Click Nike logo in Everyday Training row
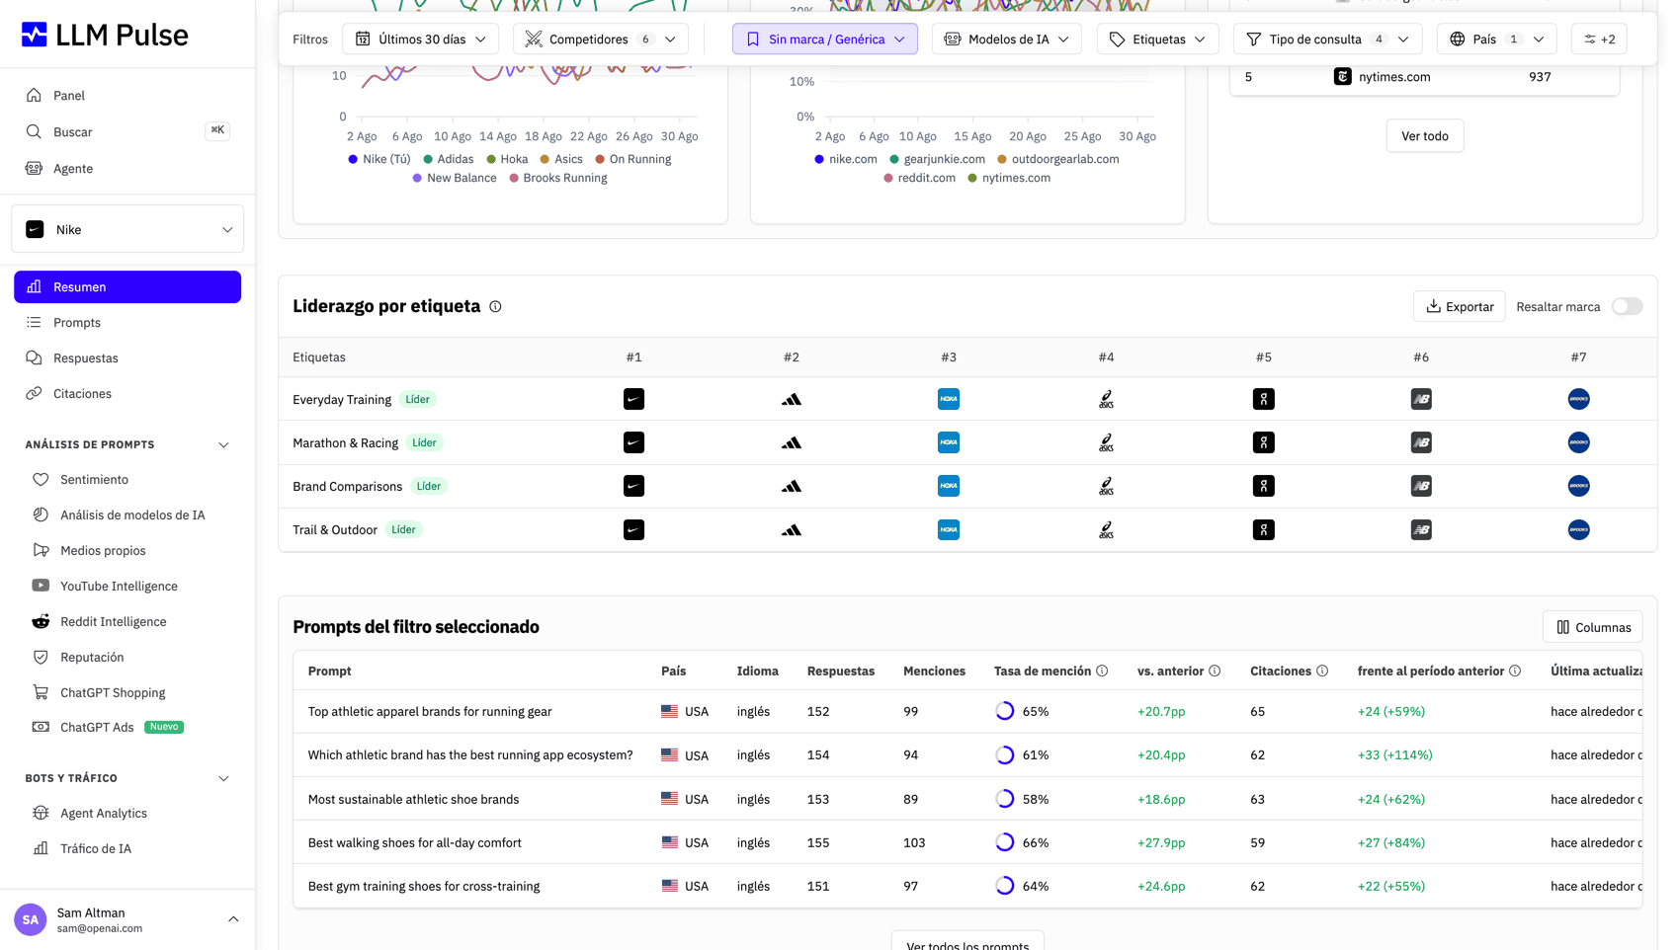1680x950 pixels. tap(633, 400)
